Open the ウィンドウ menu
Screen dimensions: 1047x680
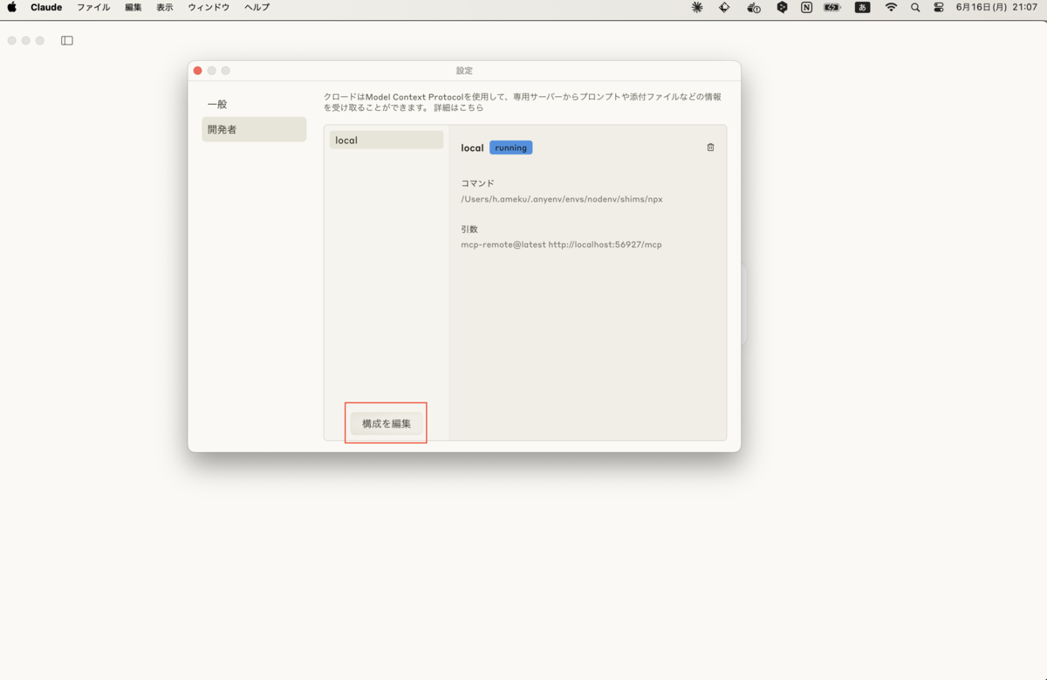pos(209,7)
